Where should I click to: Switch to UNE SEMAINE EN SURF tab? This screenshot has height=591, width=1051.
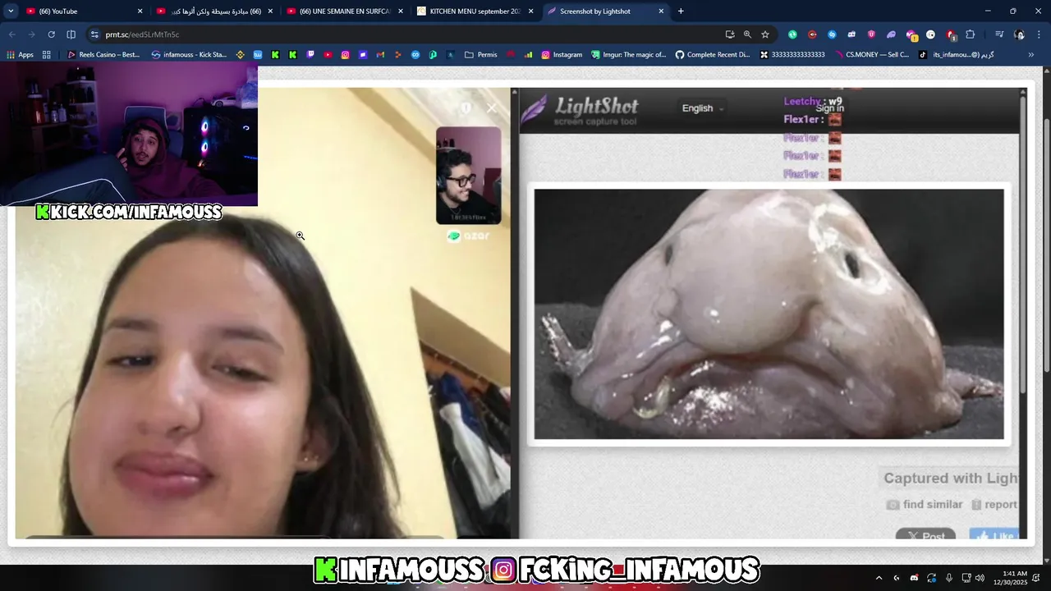(x=345, y=11)
